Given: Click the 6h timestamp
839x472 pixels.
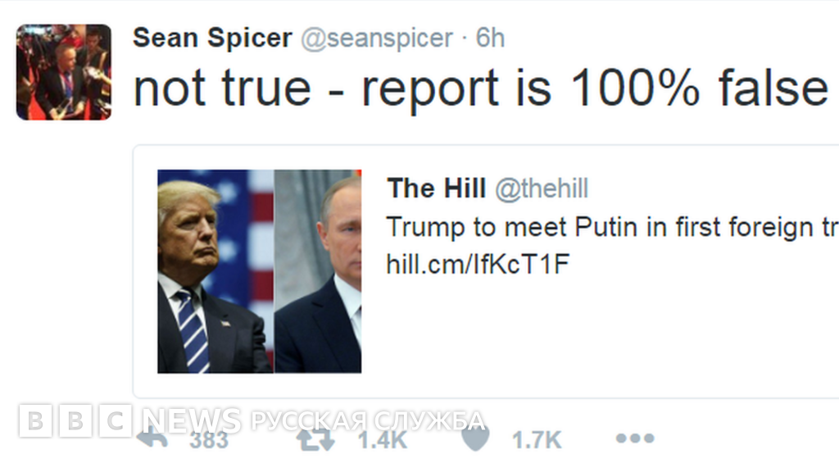Looking at the screenshot, I should coord(490,38).
